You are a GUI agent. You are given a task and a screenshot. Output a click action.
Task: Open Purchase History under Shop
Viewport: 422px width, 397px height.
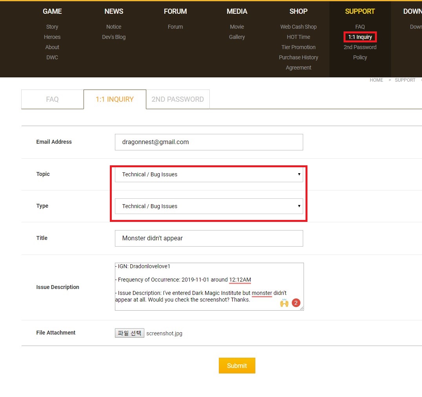(298, 57)
